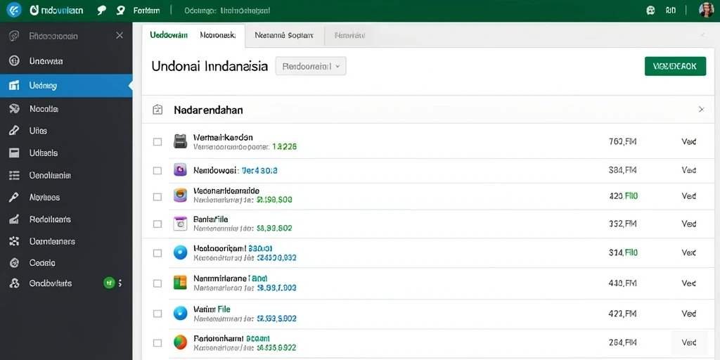Open Fortam in the top bar

[x=146, y=10]
